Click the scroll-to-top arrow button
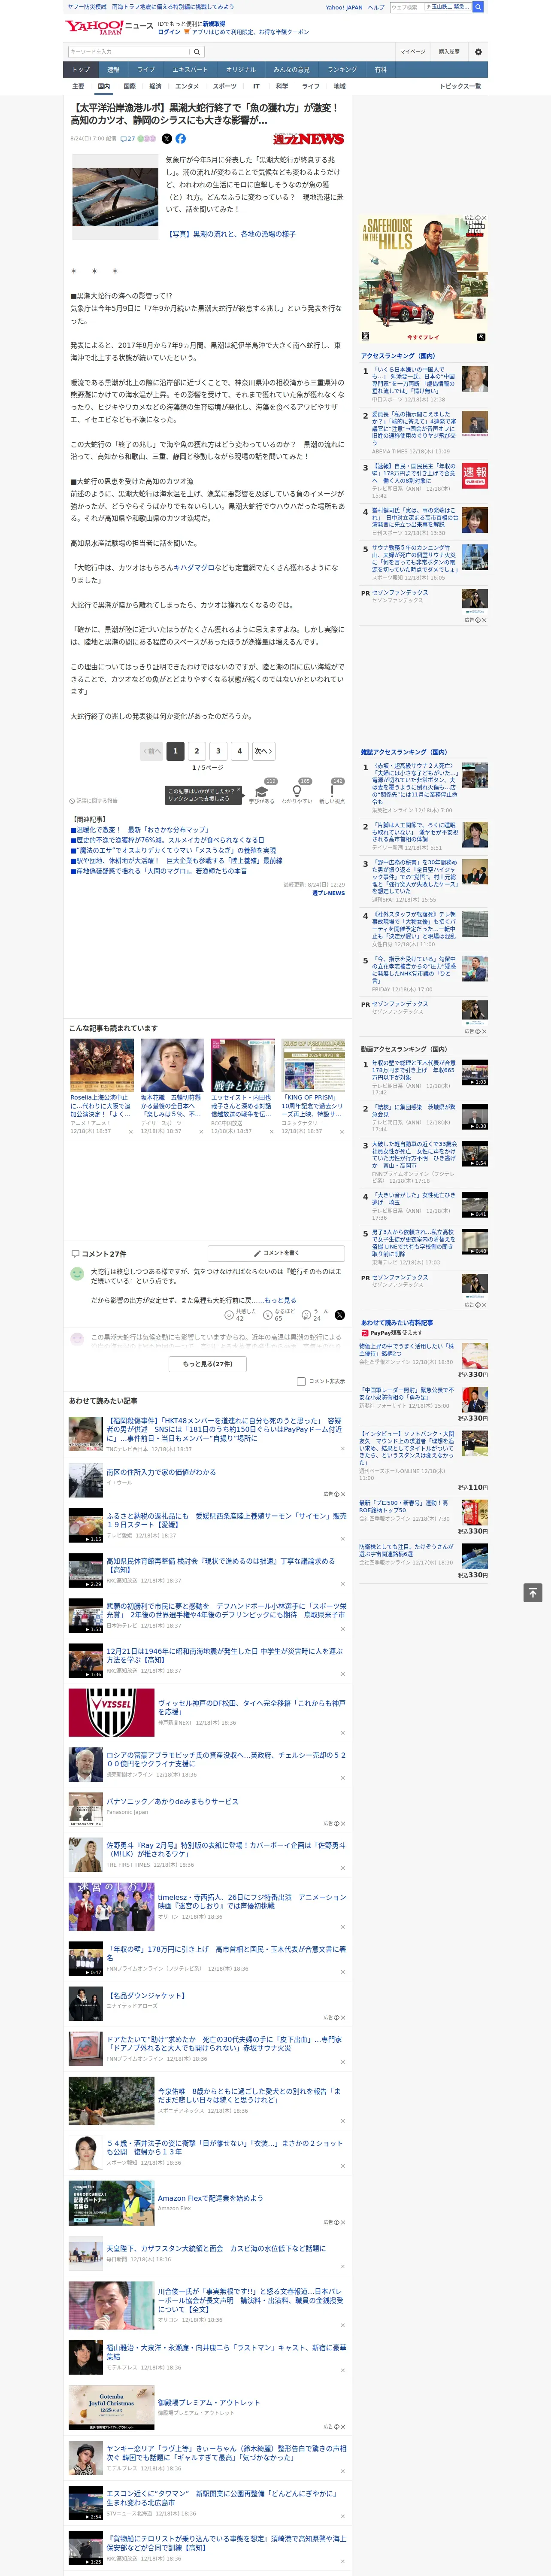Screen dimensions: 551x2576 tap(533, 1592)
